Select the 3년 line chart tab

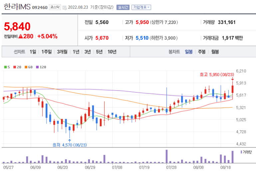pos(88,52)
